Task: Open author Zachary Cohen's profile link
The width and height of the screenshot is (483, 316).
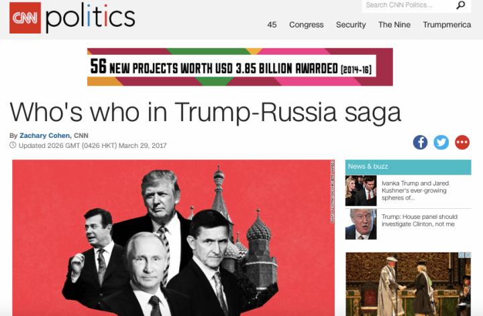Action: click(45, 135)
